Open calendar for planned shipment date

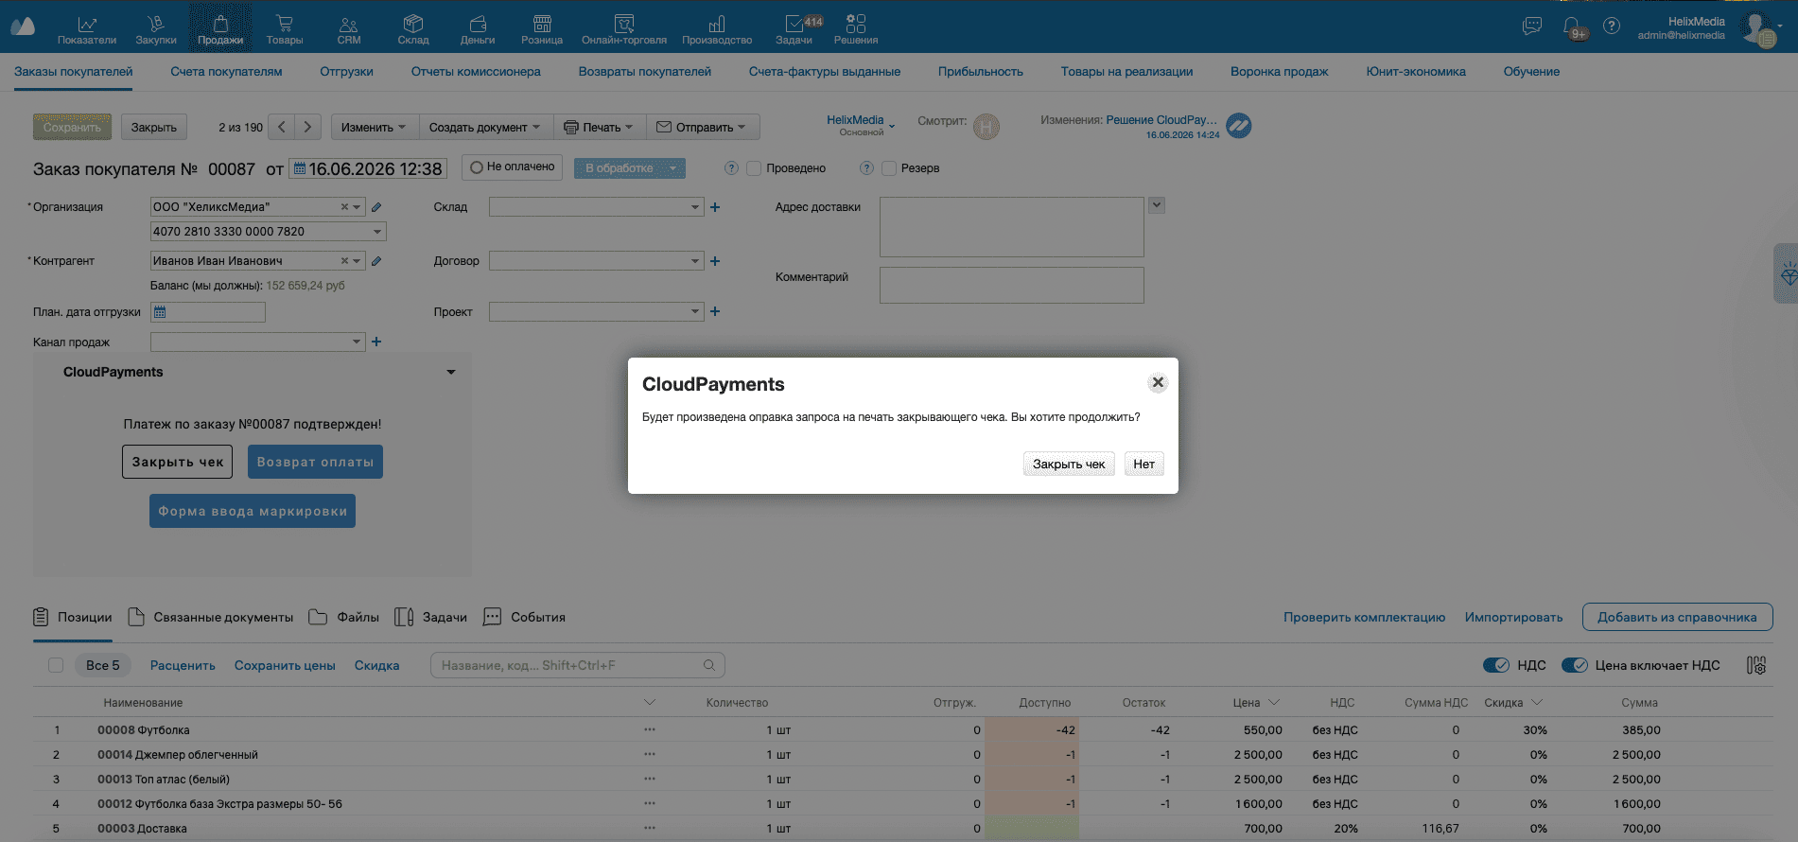160,312
